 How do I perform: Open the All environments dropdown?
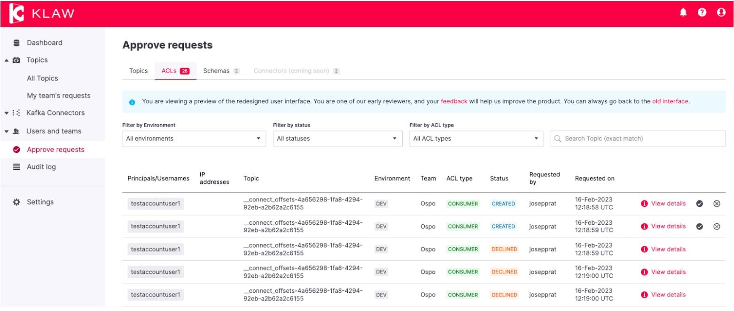point(194,138)
